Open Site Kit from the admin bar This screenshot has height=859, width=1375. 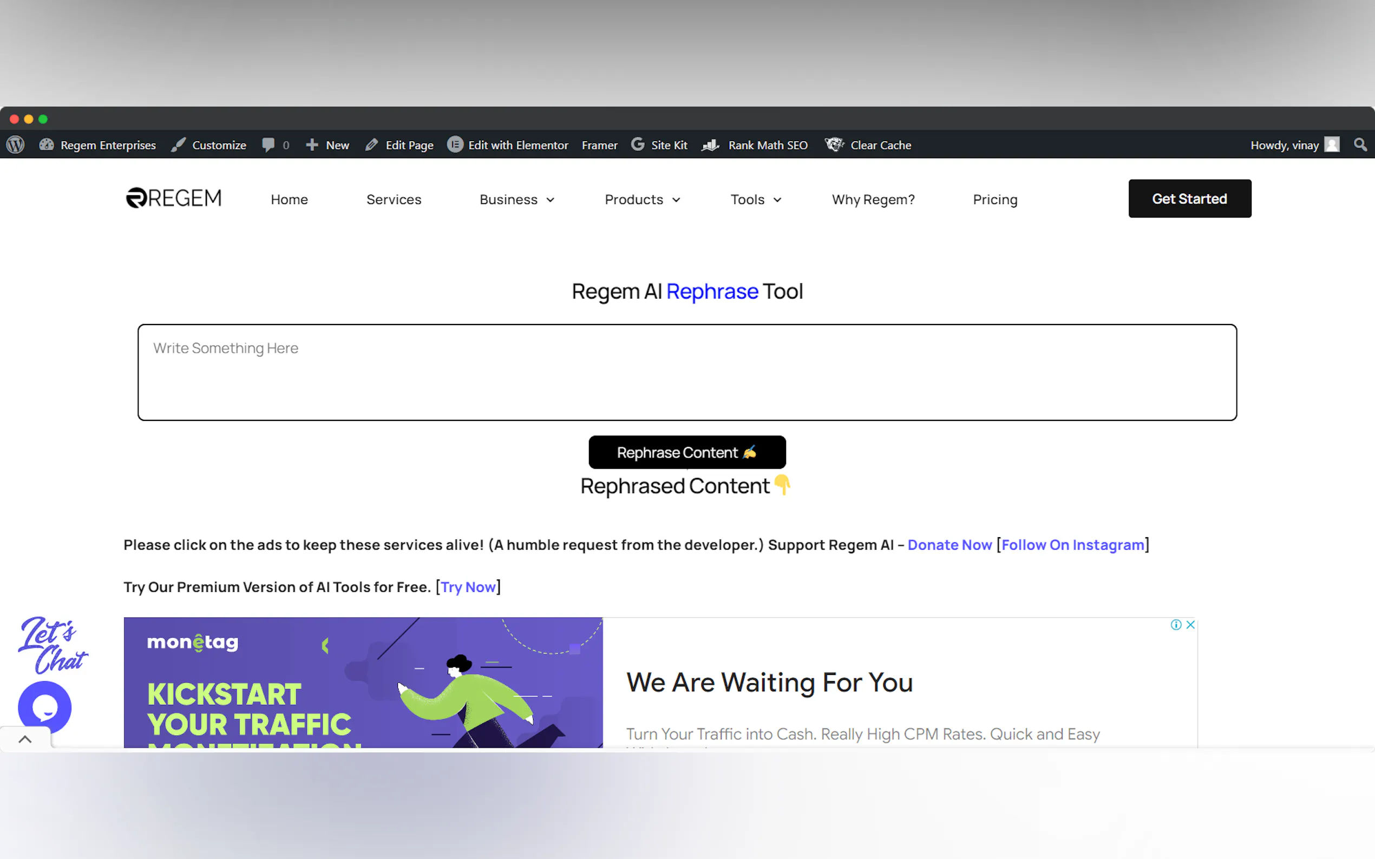pos(659,145)
